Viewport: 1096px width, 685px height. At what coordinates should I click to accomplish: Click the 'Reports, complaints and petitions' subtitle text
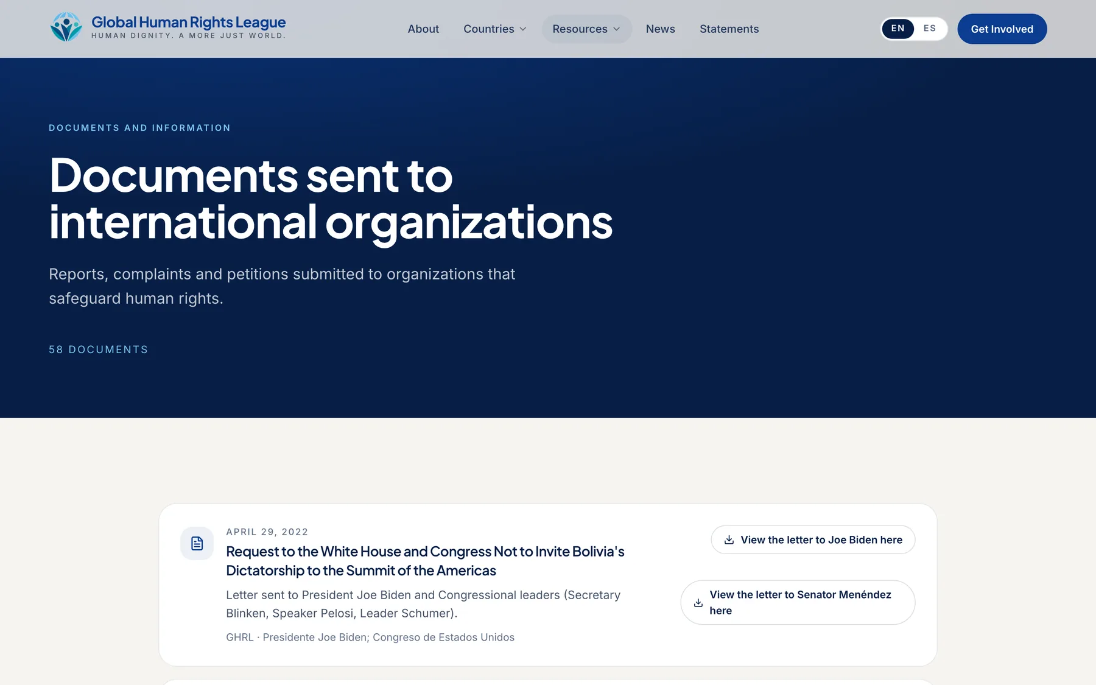point(282,286)
